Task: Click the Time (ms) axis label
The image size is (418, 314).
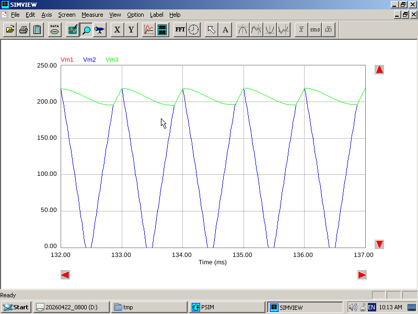Action: 213,262
